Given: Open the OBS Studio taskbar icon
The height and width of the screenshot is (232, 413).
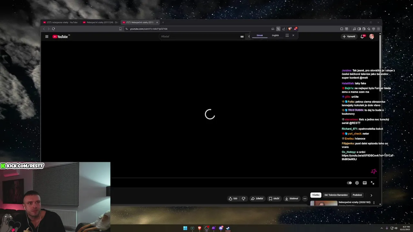Looking at the screenshot, I should pos(206,228).
